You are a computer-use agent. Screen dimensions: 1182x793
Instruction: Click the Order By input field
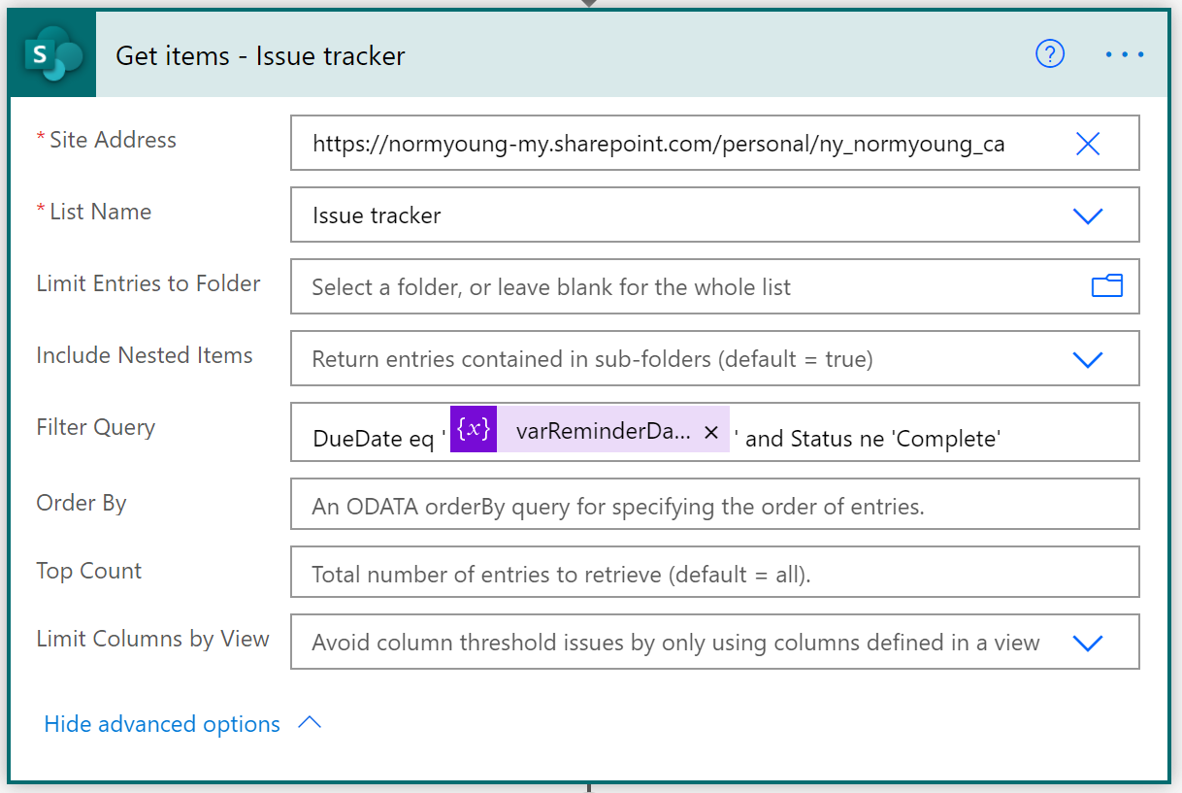pos(679,504)
